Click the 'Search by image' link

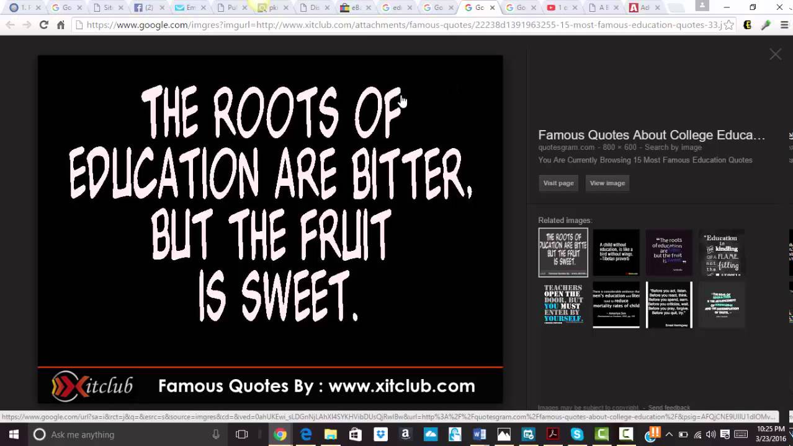click(673, 147)
